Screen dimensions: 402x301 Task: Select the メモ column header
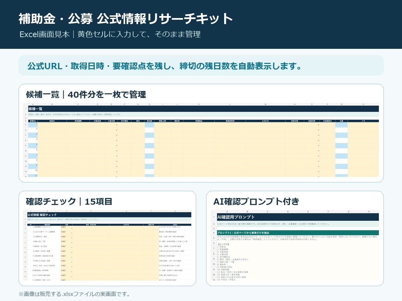363,121
